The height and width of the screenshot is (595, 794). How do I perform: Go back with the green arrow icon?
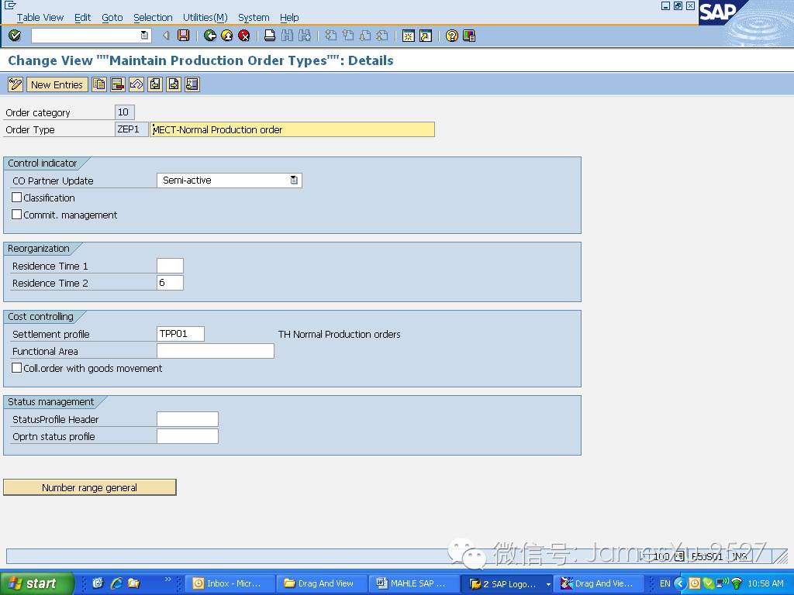pos(209,36)
